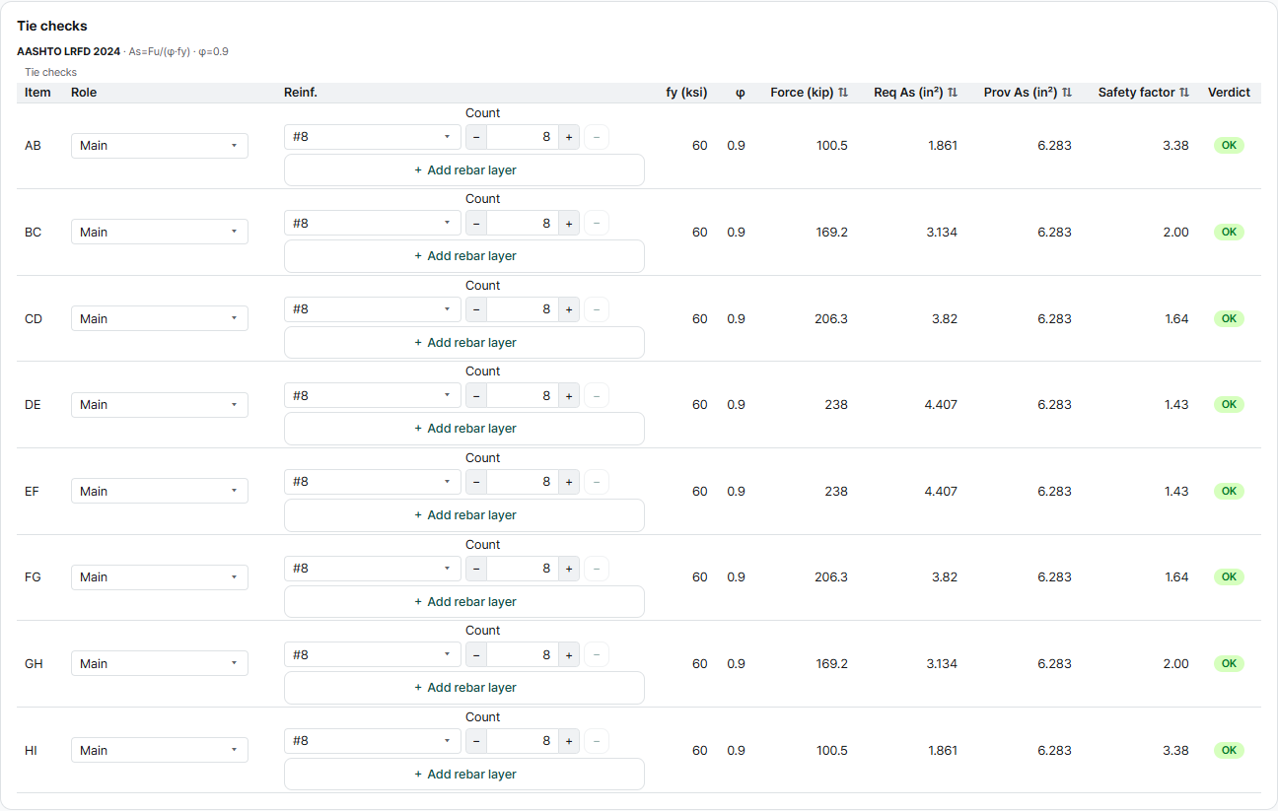Screen dimensions: 1278x811
Task: Click the minus stepper in row CD
Action: click(x=476, y=309)
